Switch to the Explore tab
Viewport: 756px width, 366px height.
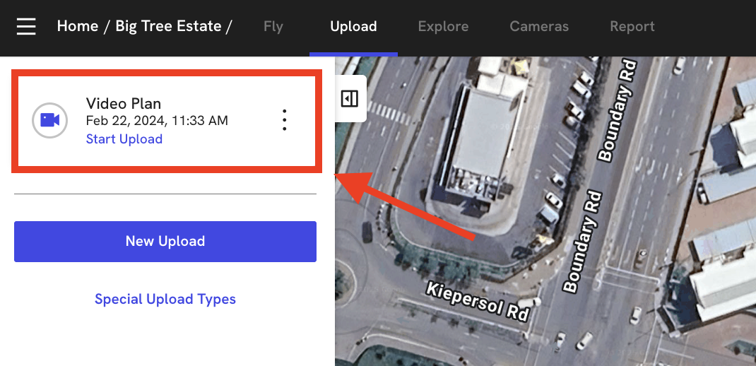tap(443, 27)
